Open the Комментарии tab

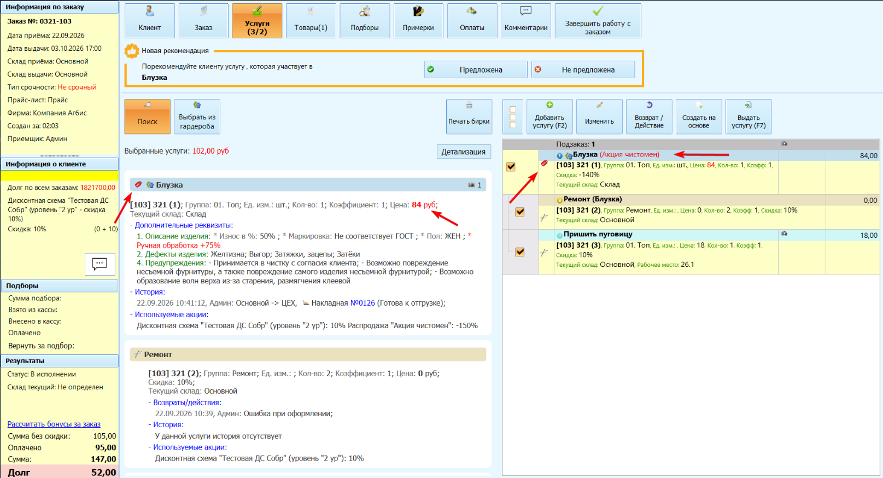coord(526,21)
